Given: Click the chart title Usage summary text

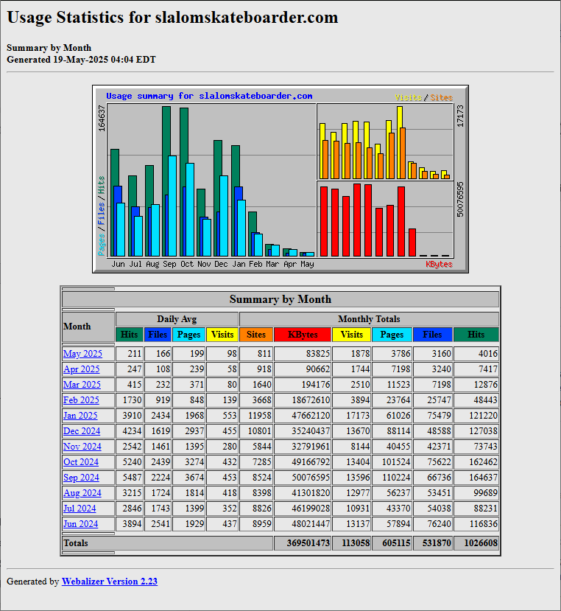Looking at the screenshot, I should [209, 96].
